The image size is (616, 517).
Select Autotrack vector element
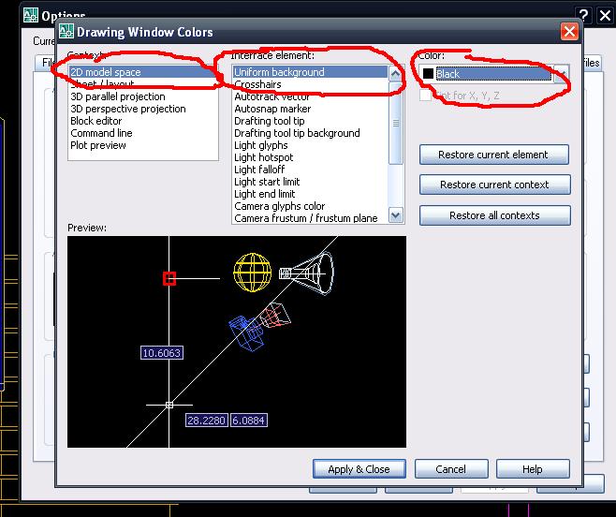[310, 96]
